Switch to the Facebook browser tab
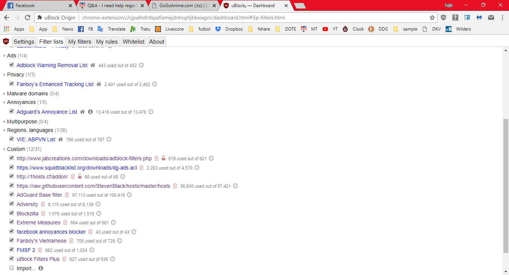The width and height of the screenshot is (509, 275). coord(40,6)
